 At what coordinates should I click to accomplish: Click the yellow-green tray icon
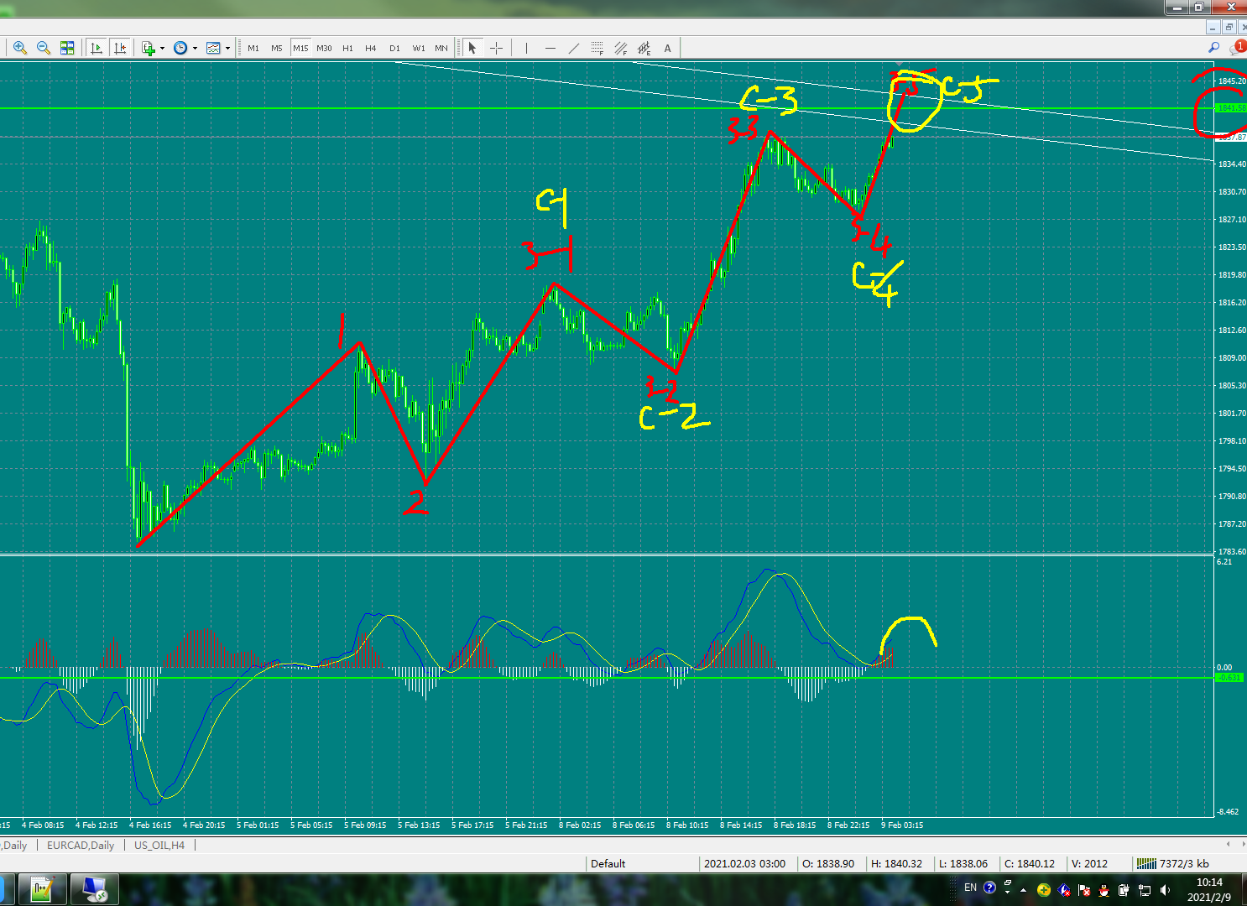click(x=1044, y=890)
